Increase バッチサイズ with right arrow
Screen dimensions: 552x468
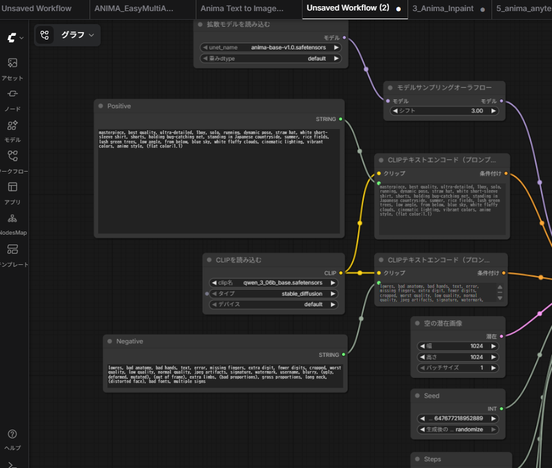[493, 368]
